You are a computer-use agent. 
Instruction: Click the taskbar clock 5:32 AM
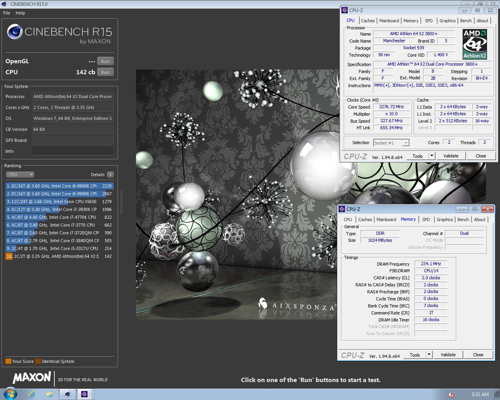(480, 395)
